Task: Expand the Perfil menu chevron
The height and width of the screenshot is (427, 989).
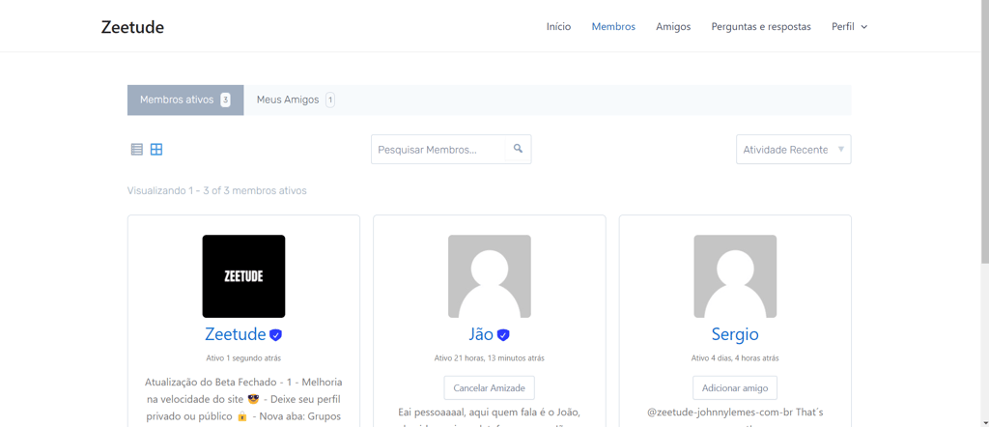Action: click(864, 27)
